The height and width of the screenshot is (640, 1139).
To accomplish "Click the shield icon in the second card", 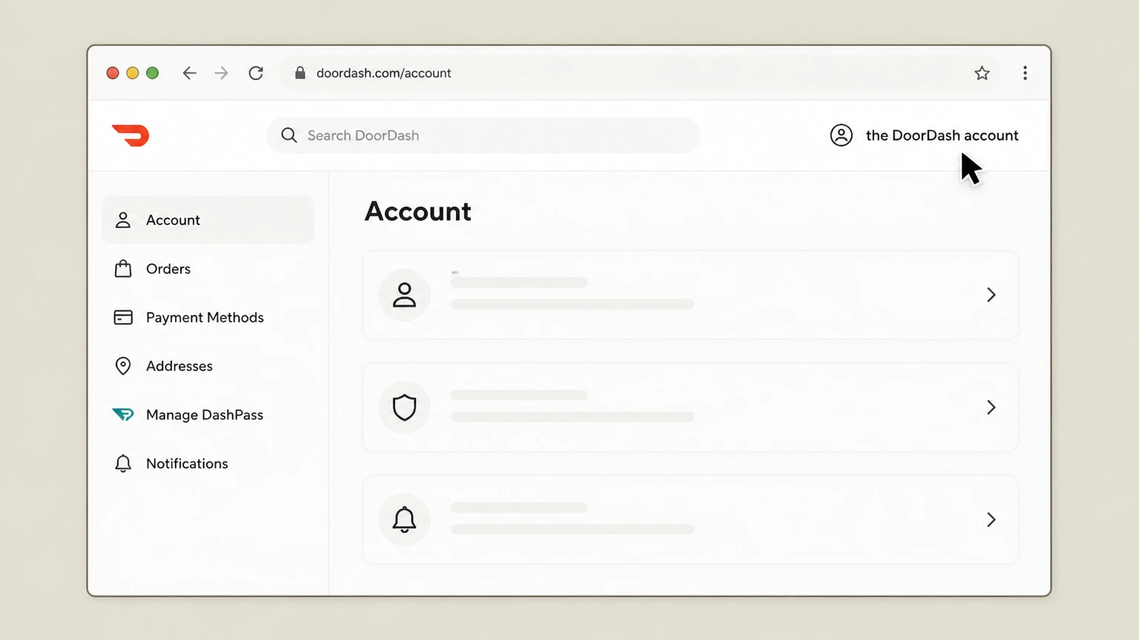I will [404, 407].
